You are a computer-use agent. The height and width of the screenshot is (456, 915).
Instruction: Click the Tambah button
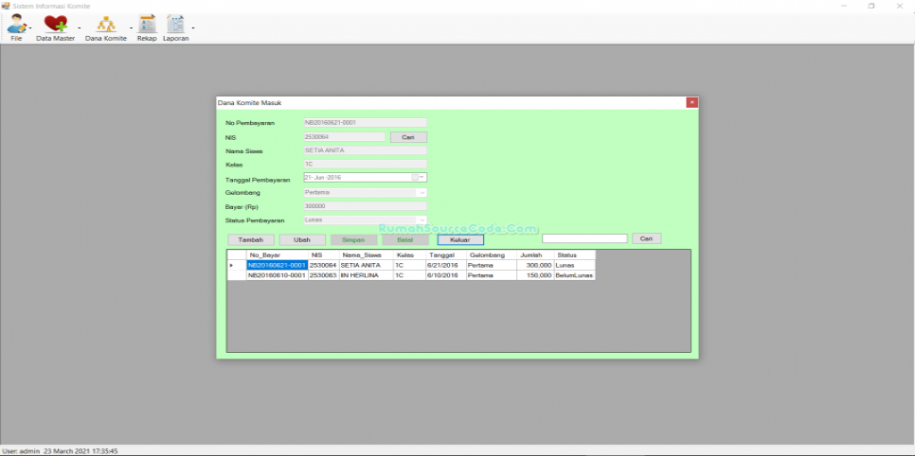251,240
